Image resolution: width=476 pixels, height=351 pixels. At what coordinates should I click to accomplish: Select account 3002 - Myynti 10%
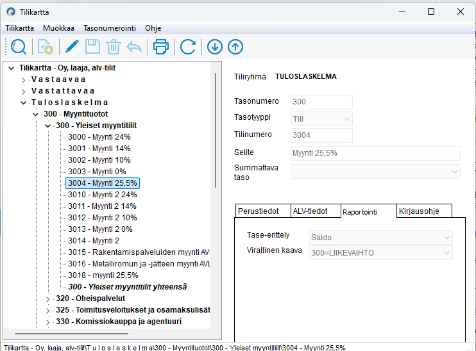point(99,160)
